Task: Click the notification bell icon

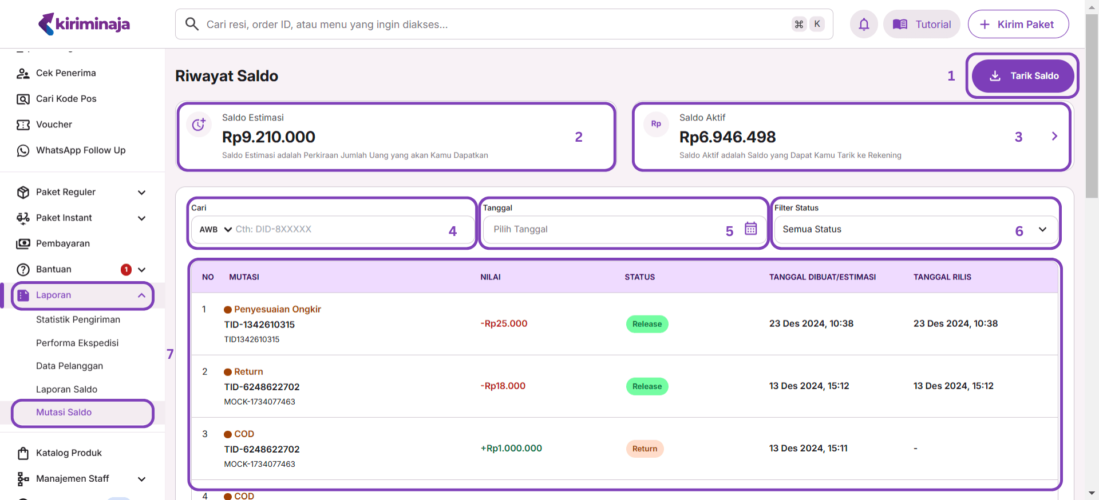Action: pos(864,24)
